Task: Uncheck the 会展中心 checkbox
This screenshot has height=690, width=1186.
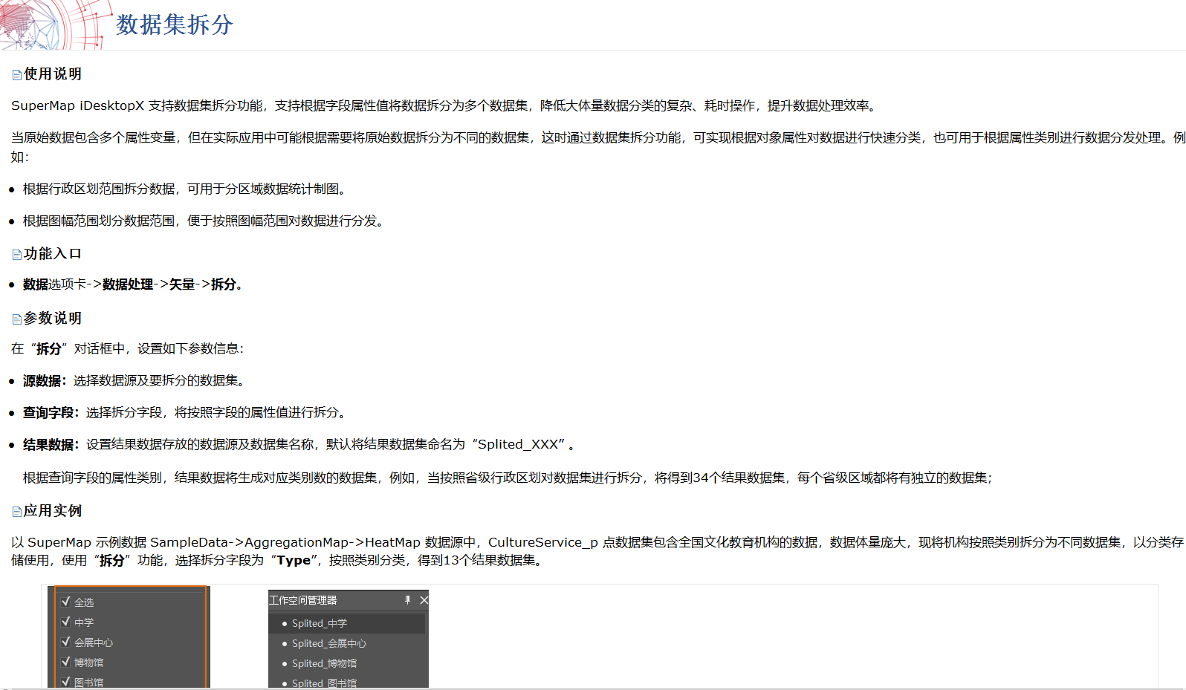Action: [x=65, y=642]
